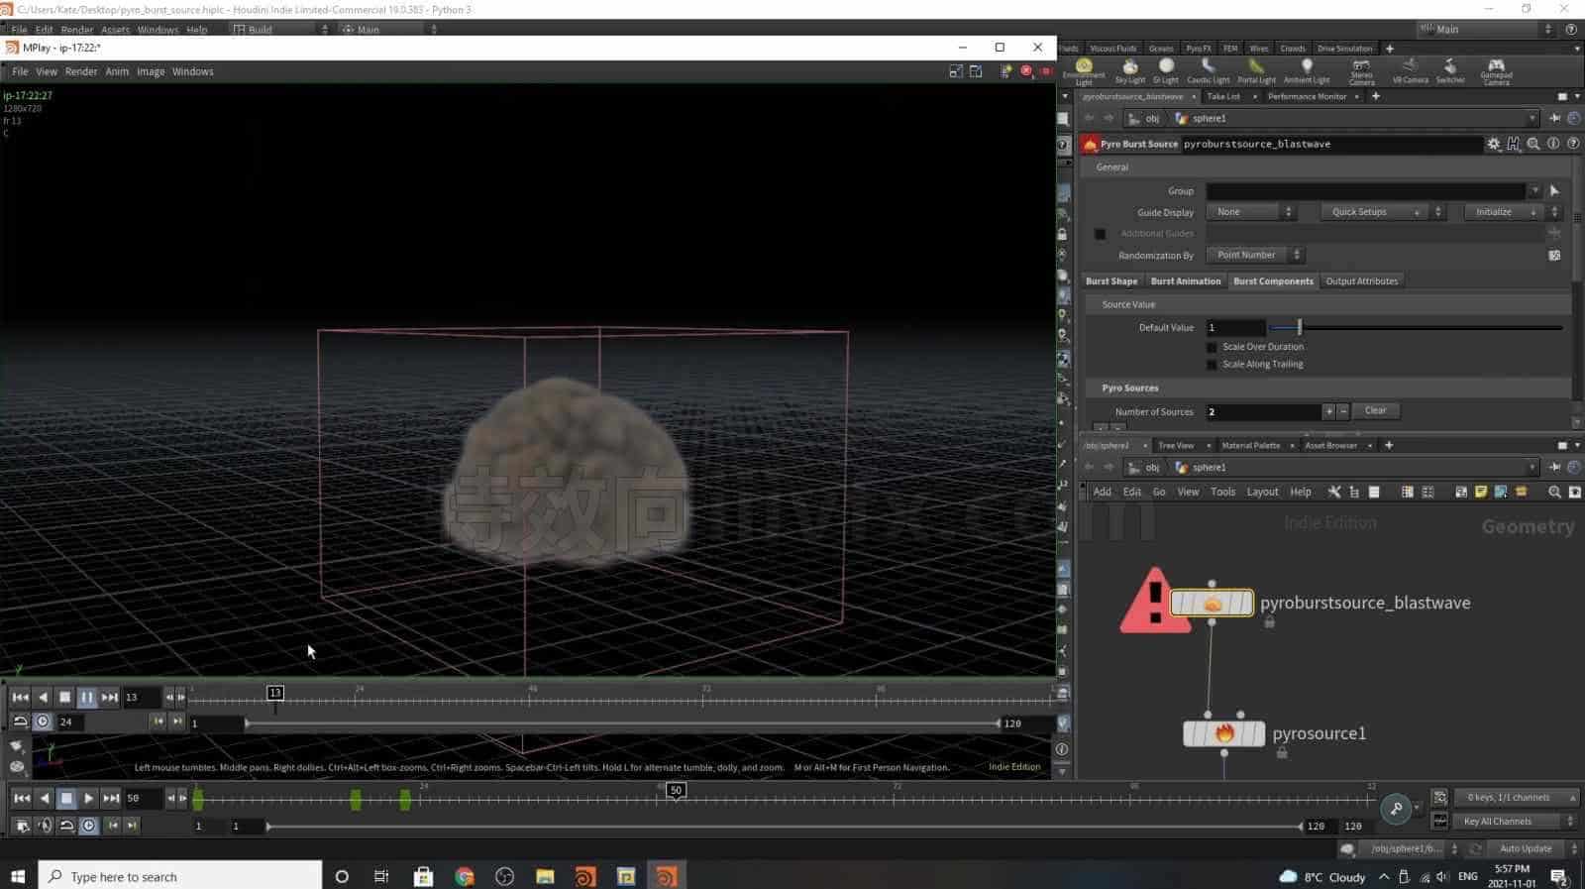Open the Main desktop dropdown at top right

(1486, 29)
